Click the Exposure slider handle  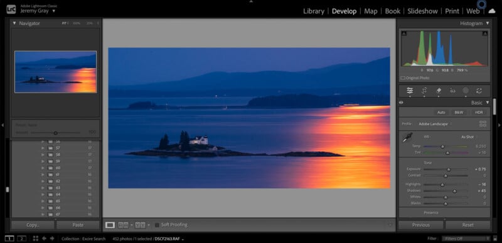pyautogui.click(x=449, y=170)
